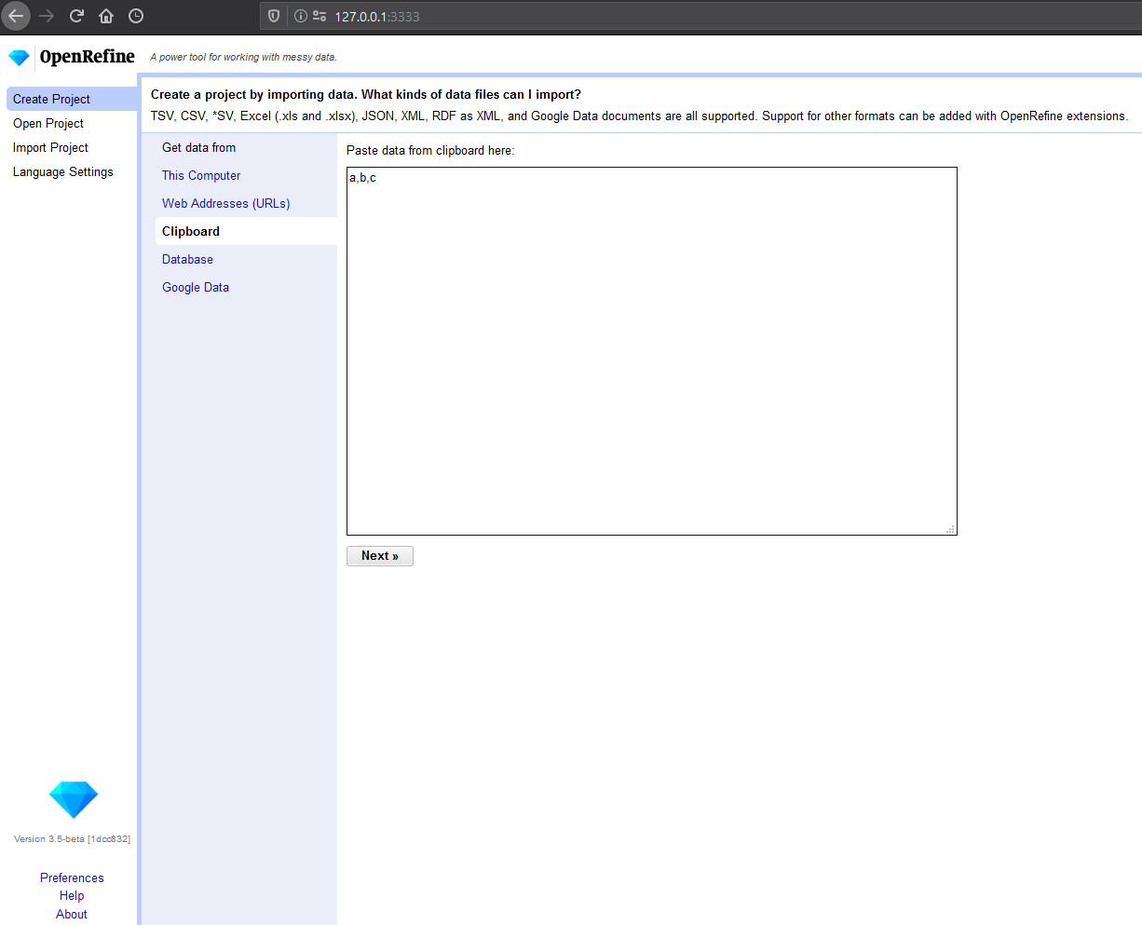Click the text area resize grip
Image resolution: width=1142 pixels, height=925 pixels.
coord(950,529)
